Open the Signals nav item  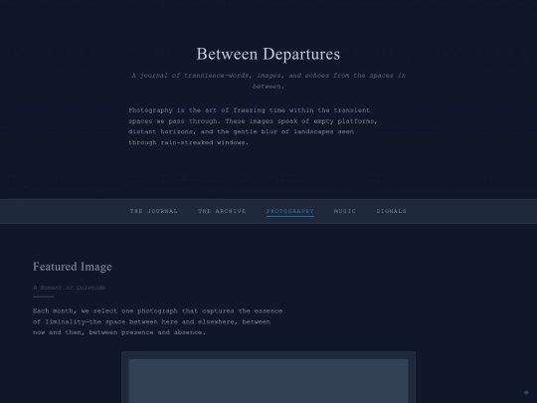(x=392, y=211)
